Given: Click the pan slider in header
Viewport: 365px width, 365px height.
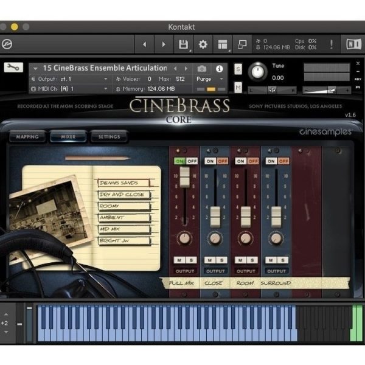Looking at the screenshot, I should pos(272,90).
